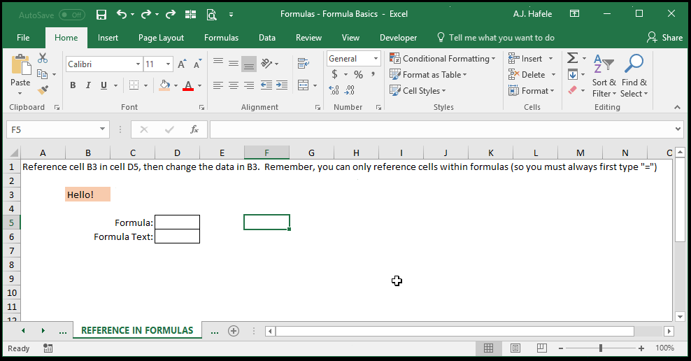Switch to the Formulas ribbon tab

[221, 38]
